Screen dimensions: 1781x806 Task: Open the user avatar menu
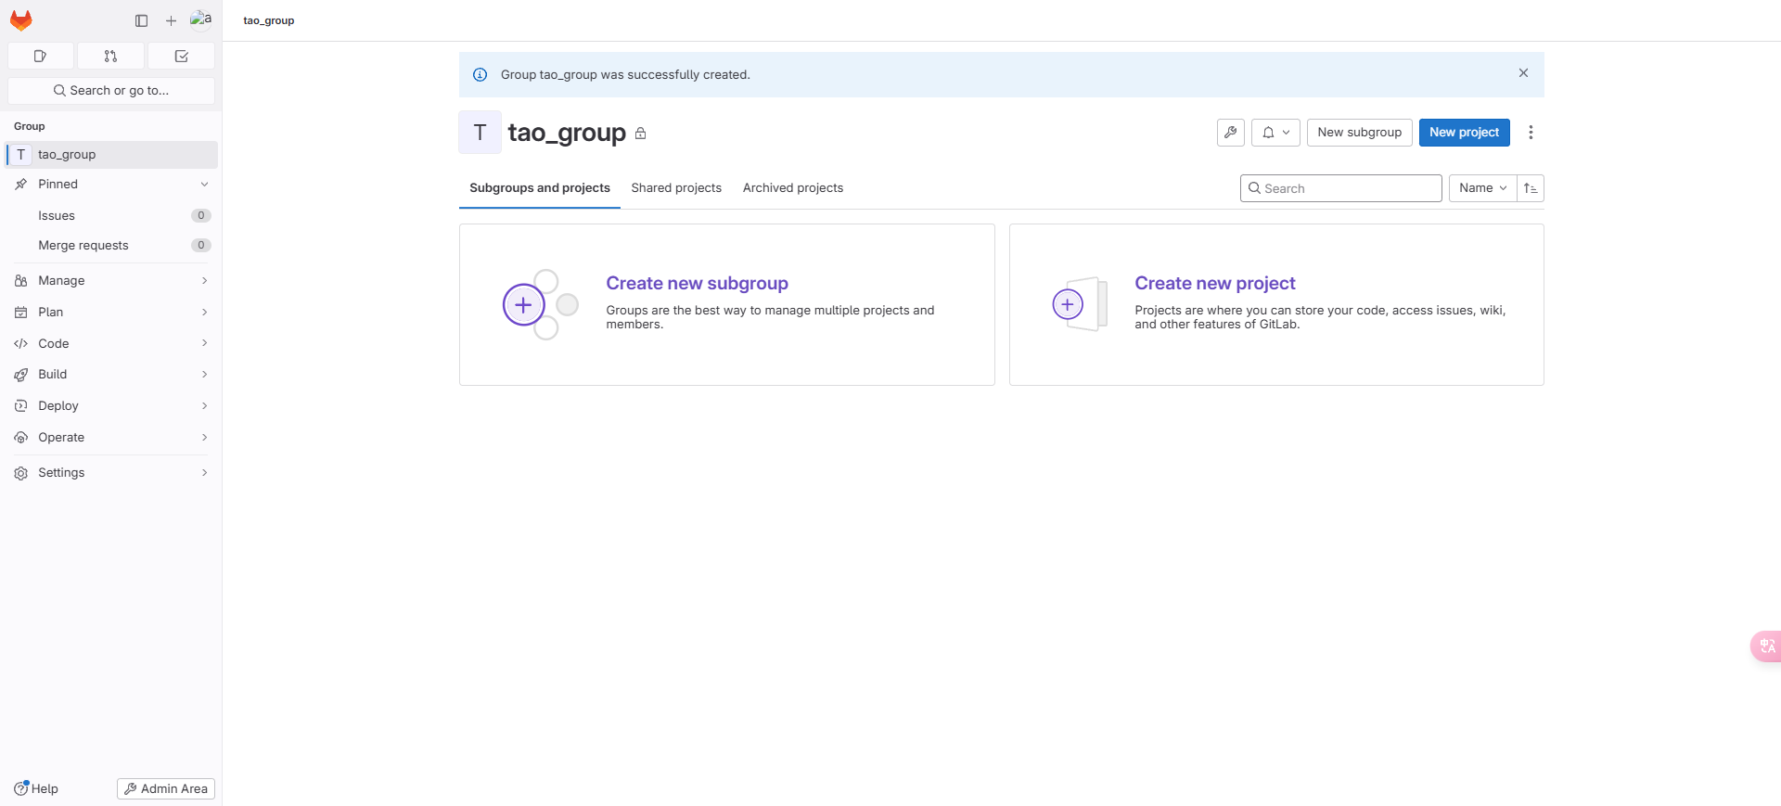[200, 19]
